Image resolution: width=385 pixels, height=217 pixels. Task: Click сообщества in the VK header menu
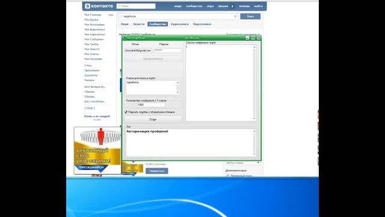[194, 6]
